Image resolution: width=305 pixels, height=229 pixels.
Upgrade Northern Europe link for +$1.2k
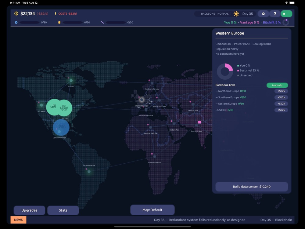pyautogui.click(x=281, y=91)
